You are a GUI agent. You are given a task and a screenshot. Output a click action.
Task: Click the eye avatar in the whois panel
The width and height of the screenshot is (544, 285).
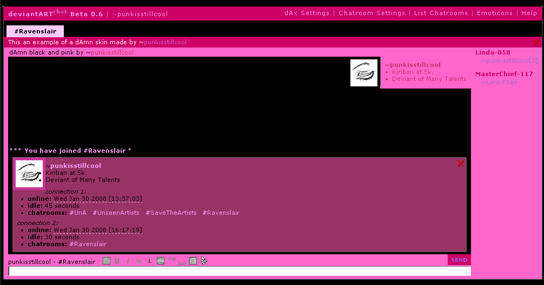29,174
